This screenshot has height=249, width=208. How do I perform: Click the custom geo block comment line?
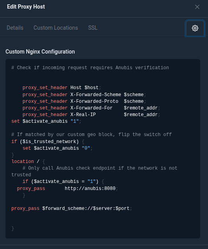[91, 134]
